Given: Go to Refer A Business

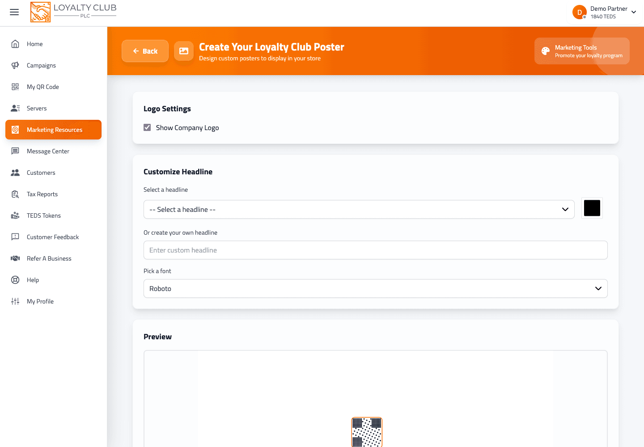Looking at the screenshot, I should pos(53,258).
